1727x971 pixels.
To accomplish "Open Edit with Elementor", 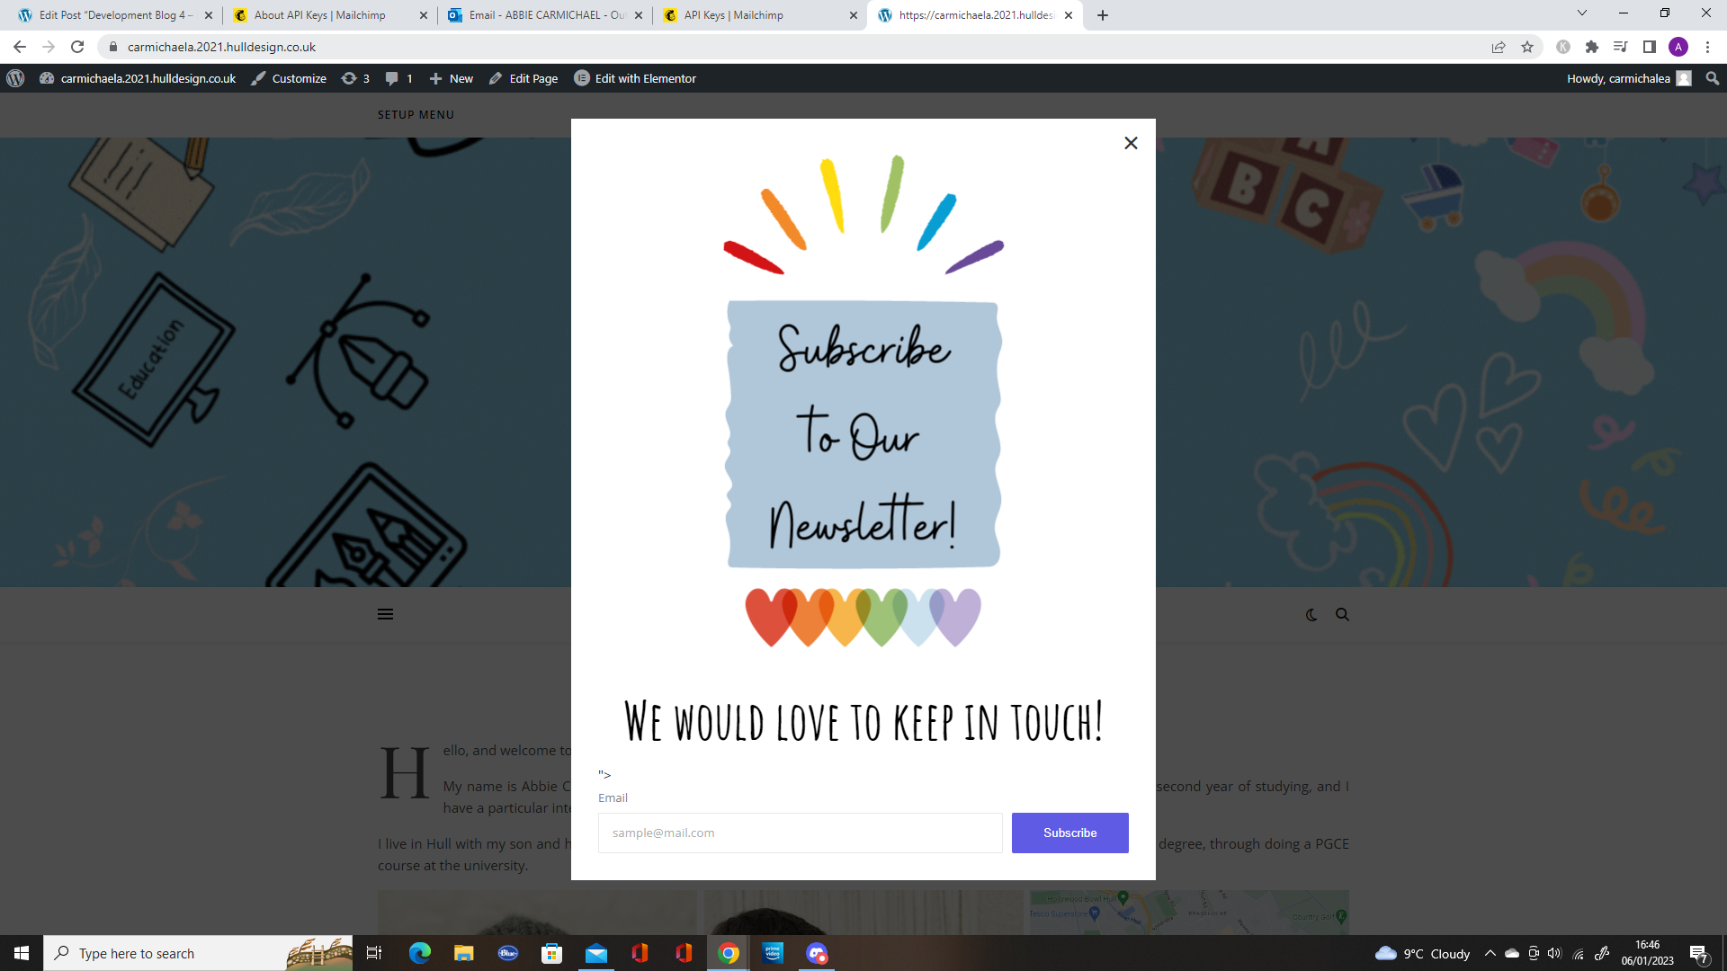I will point(635,78).
